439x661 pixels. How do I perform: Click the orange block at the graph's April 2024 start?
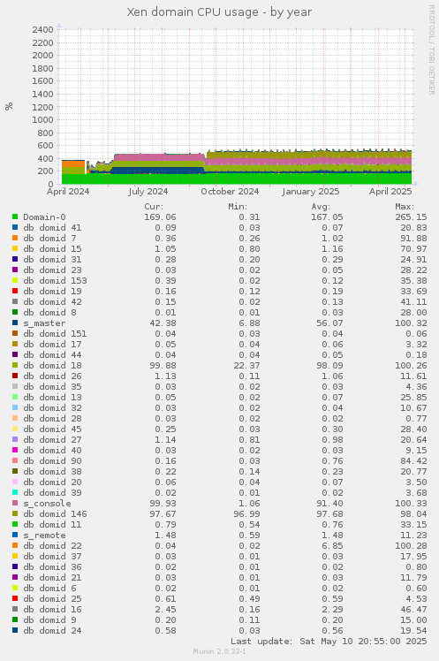(73, 164)
